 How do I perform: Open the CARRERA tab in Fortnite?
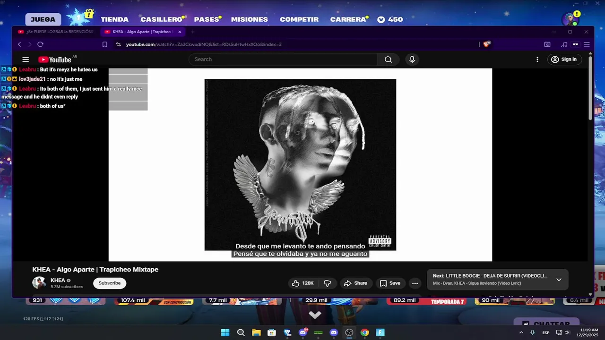348,19
